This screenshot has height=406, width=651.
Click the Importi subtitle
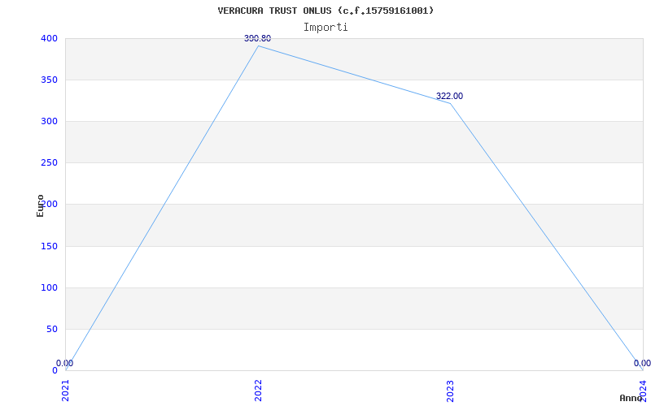(325, 28)
